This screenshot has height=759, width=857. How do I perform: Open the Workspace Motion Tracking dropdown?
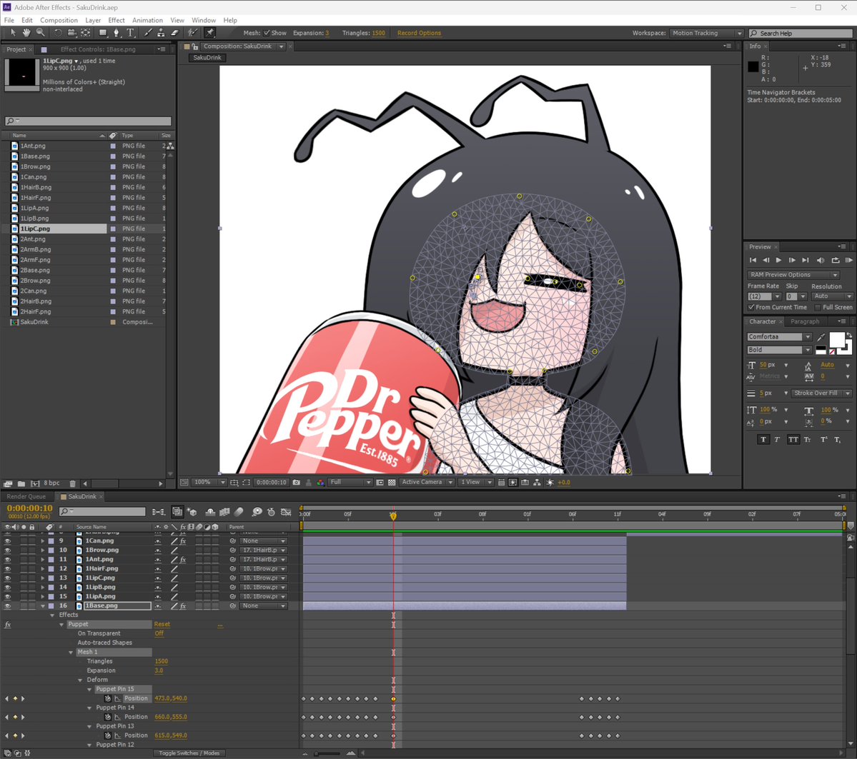[707, 33]
